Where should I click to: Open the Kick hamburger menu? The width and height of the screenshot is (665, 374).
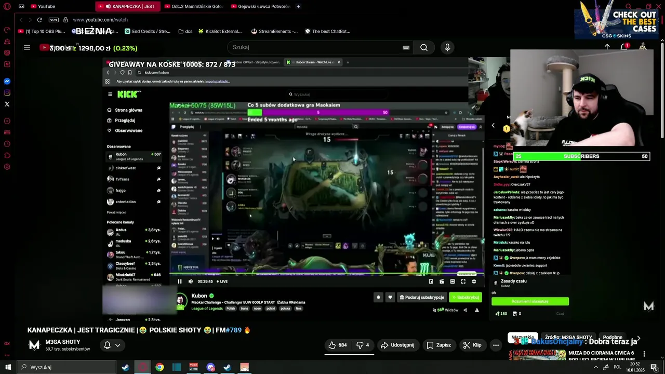[x=110, y=95]
